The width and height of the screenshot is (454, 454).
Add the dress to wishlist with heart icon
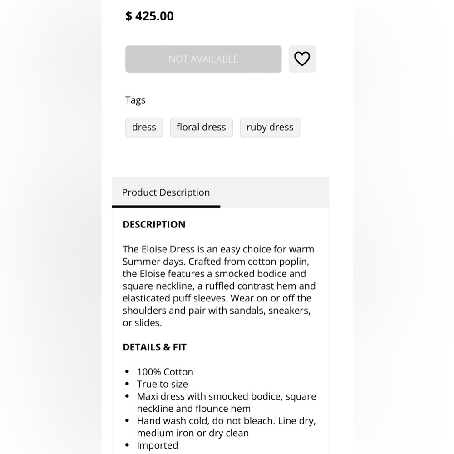click(302, 59)
